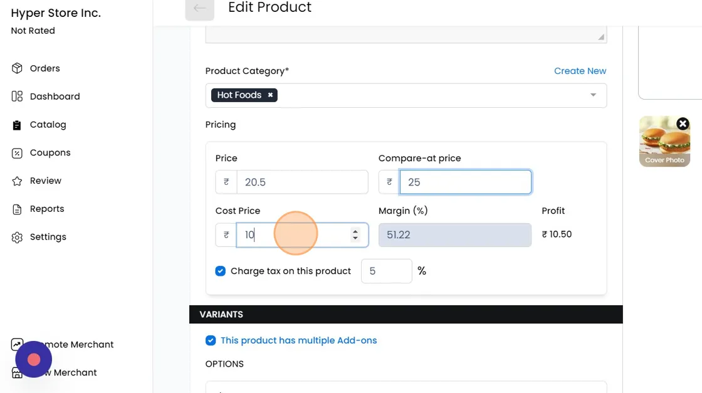The image size is (702, 393).
Task: Click Create New category link
Action: pos(580,71)
